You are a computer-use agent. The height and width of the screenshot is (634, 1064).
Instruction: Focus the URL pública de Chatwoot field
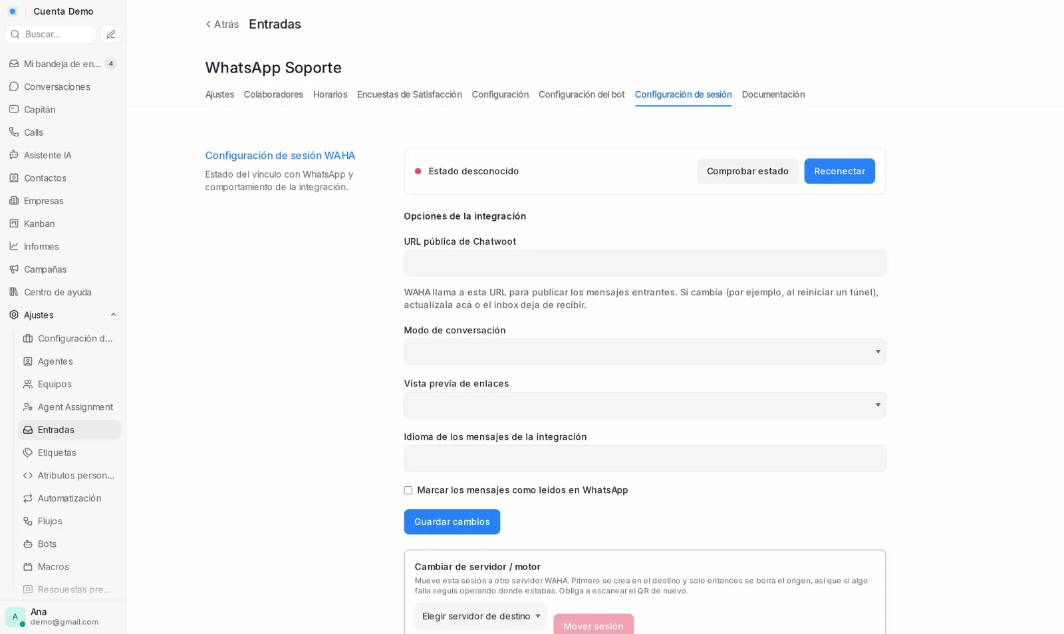[644, 263]
